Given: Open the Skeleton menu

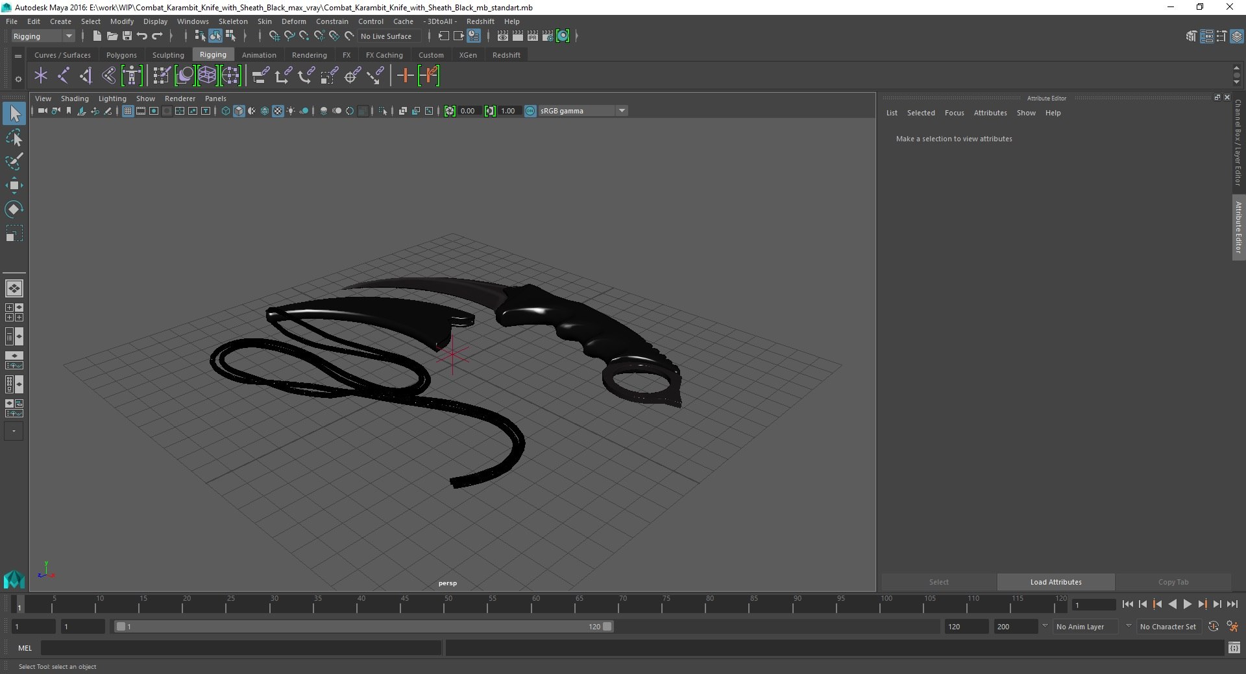Looking at the screenshot, I should point(233,21).
